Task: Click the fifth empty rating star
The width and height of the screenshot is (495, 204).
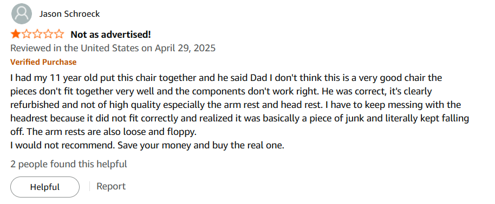Action: (58, 33)
